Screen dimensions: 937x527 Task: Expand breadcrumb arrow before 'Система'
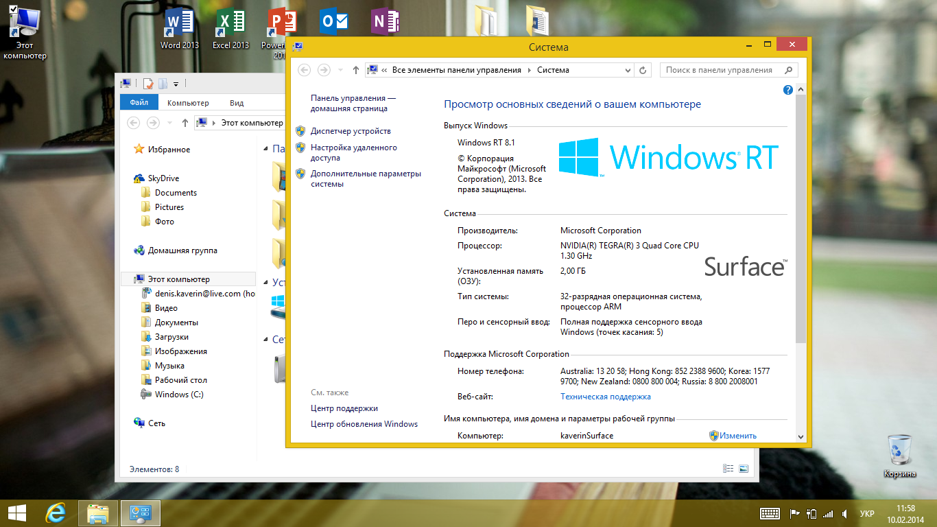point(529,70)
